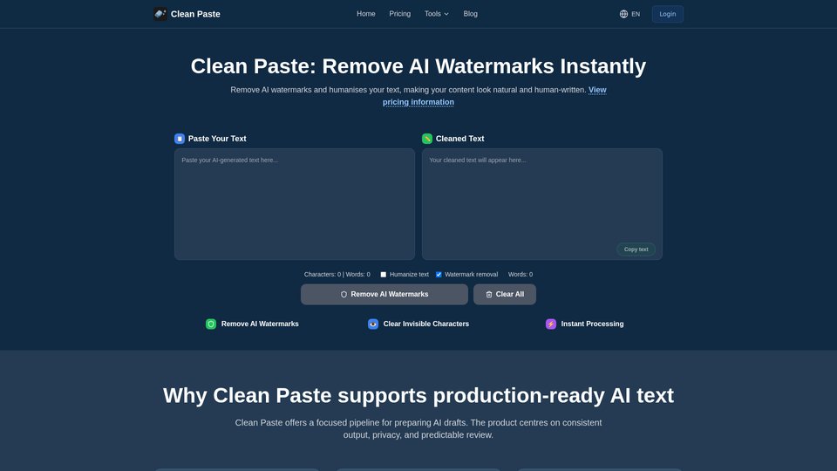Open the Blog nav item
The width and height of the screenshot is (837, 471).
pos(470,14)
